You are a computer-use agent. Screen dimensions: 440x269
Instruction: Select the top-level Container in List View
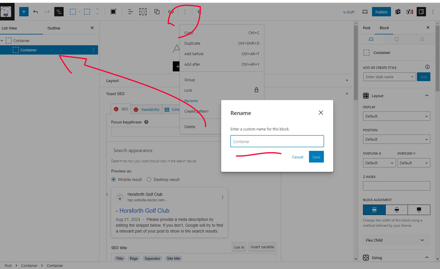[x=22, y=41]
